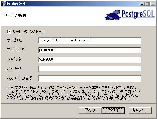Image resolution: width=157 pixels, height=119 pixels.
Task: Click the PostgreSQL wordmark text in the header
Action: tap(138, 14)
